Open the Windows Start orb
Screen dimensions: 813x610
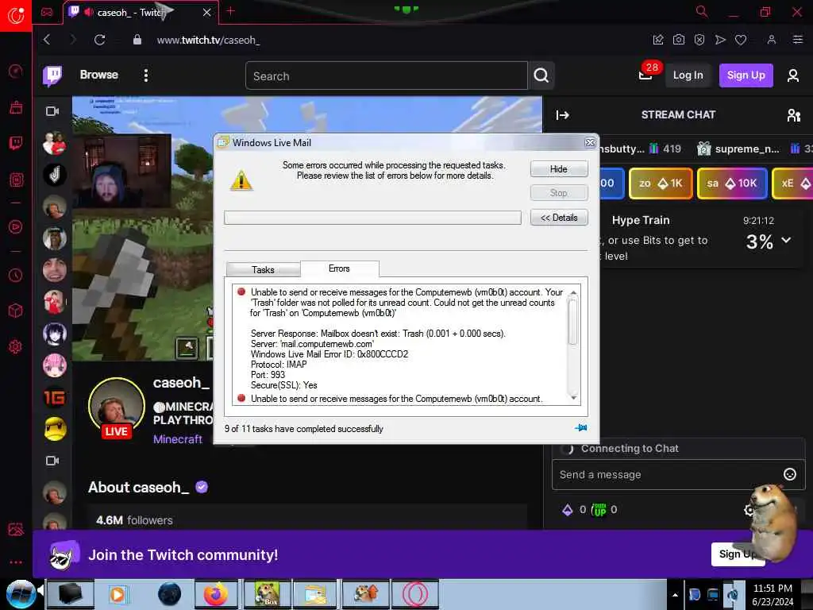point(21,594)
